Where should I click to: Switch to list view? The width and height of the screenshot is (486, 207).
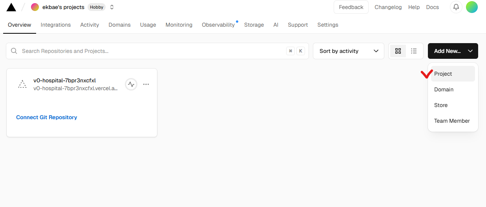(414, 51)
